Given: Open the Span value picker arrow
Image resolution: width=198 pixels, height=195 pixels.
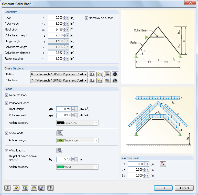Looking at the screenshot, I should pos(68,18).
